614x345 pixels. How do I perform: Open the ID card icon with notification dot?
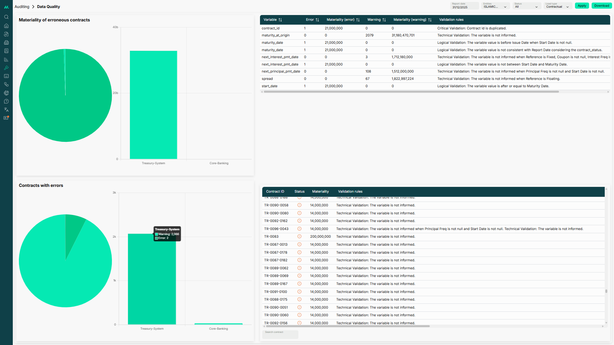[x=6, y=118]
